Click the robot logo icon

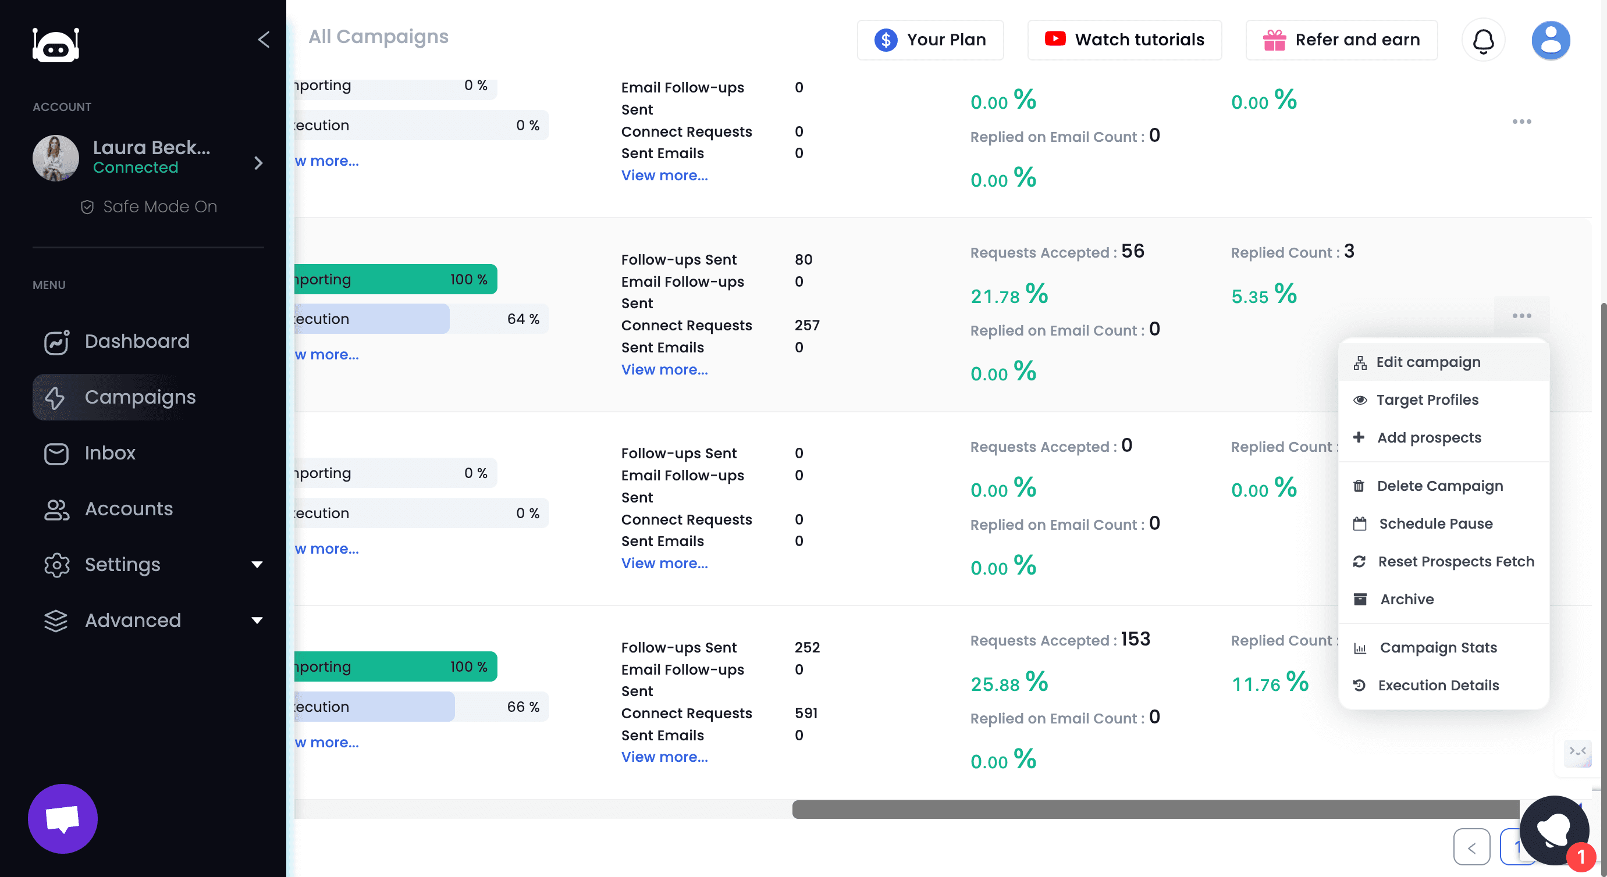coord(56,44)
